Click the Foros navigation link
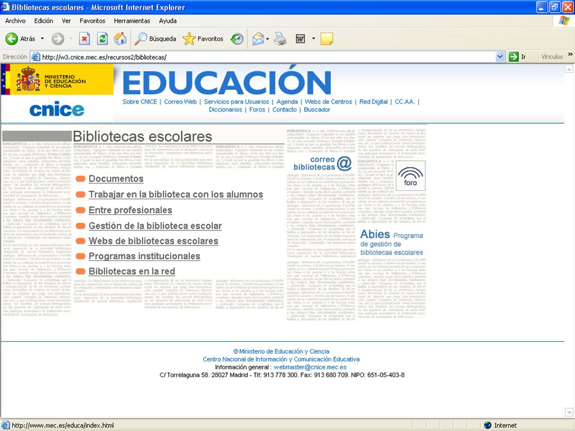The image size is (575, 431). click(257, 110)
